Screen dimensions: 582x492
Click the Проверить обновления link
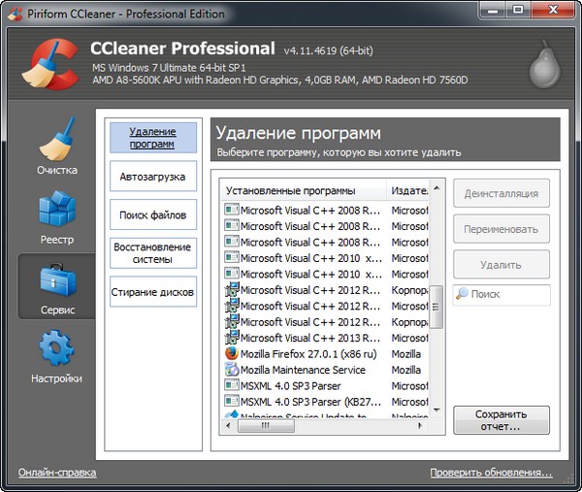491,473
